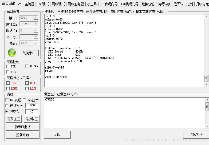Uncheck the 帧换行 checkbox
Image resolution: width=209 pixels, height=145 pixels.
coord(7,111)
